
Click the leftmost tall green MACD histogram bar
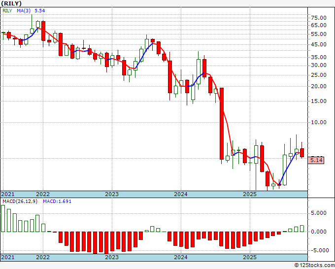coord(3,219)
